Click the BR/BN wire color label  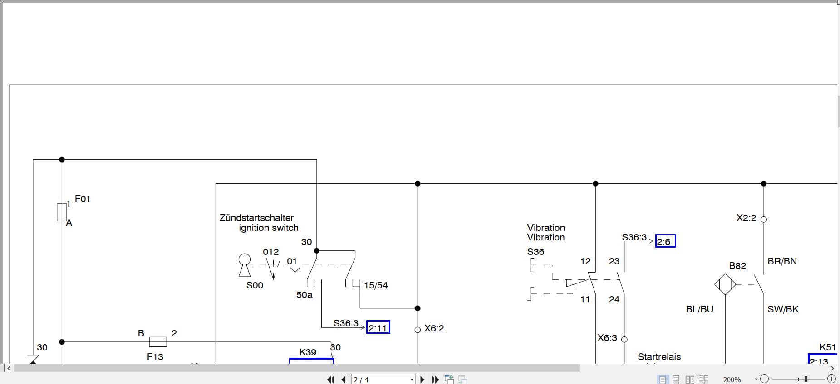(x=782, y=261)
